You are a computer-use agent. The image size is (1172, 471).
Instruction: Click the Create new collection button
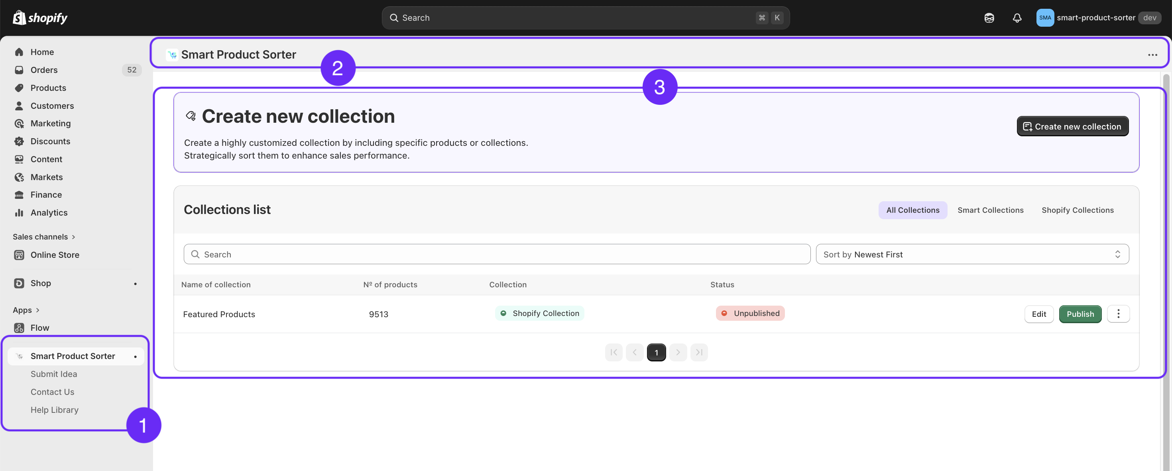[x=1072, y=126]
